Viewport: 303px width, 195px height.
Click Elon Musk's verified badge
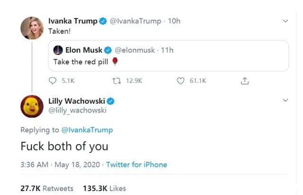pos(108,50)
